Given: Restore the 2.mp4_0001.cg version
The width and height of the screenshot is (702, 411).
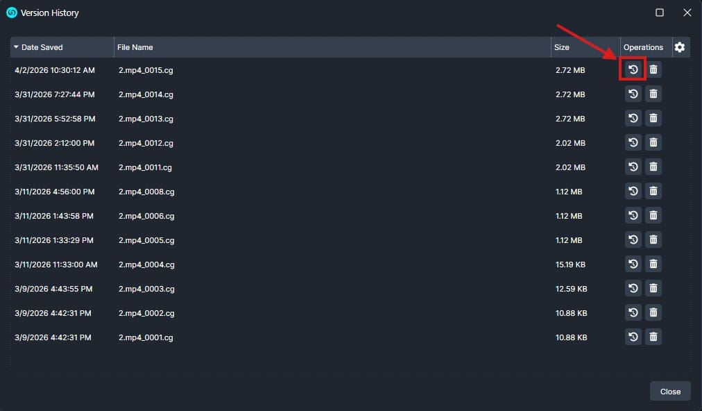Looking at the screenshot, I should [633, 337].
